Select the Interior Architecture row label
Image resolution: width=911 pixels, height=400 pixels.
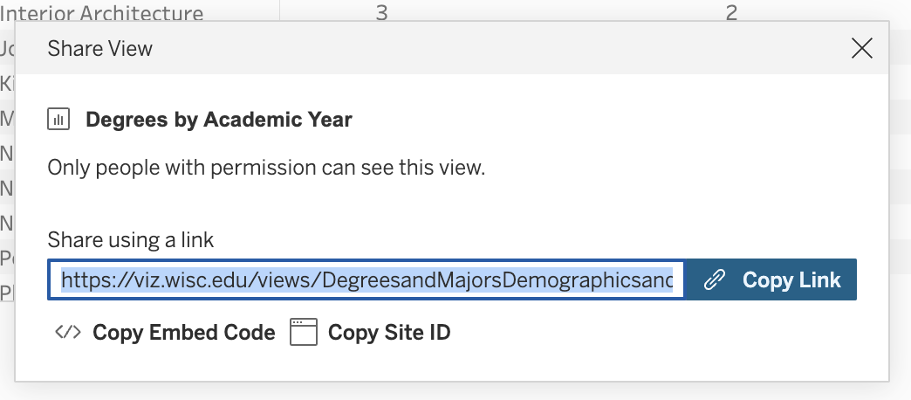[102, 13]
